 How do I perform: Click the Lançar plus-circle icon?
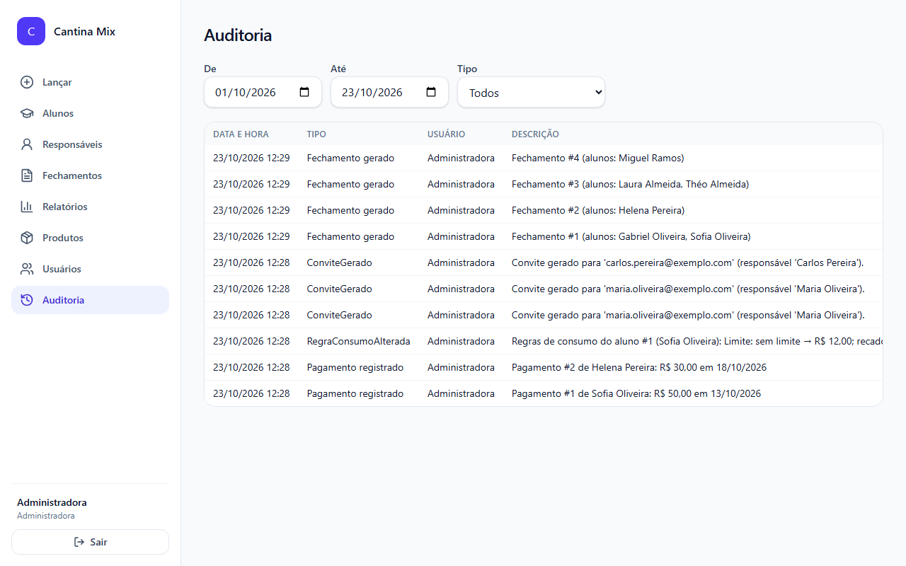tap(27, 82)
